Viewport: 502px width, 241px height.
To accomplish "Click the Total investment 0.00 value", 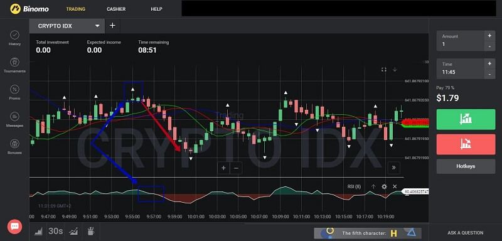I will click(x=43, y=50).
